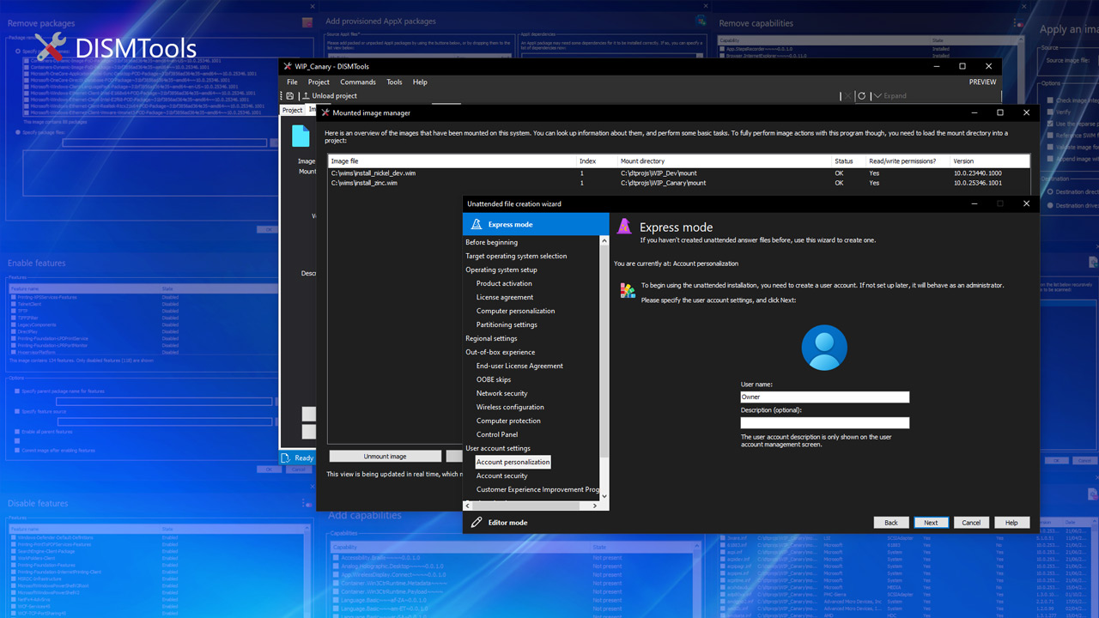Open wizard Help button
The image size is (1099, 618).
[1011, 522]
